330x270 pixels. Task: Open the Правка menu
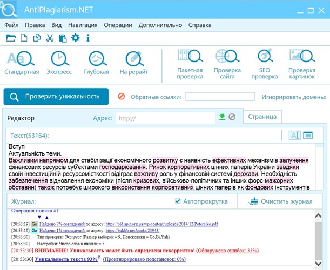tap(35, 25)
